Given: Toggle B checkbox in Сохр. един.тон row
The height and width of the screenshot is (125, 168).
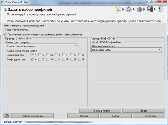Looking at the screenshot, I should [80, 59].
